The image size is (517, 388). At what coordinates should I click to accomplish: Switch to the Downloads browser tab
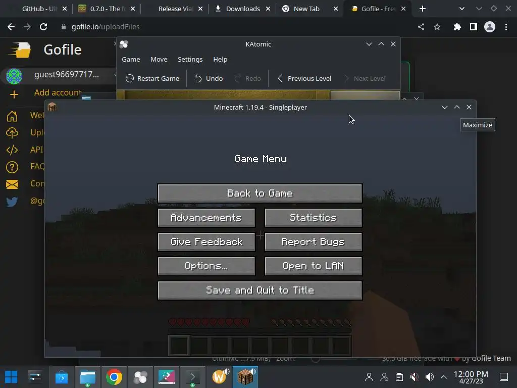pos(243,9)
